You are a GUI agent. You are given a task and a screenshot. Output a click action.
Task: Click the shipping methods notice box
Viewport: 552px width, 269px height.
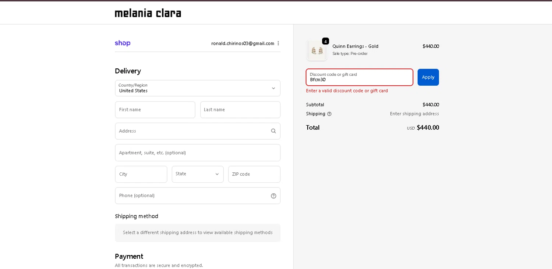(x=198, y=233)
